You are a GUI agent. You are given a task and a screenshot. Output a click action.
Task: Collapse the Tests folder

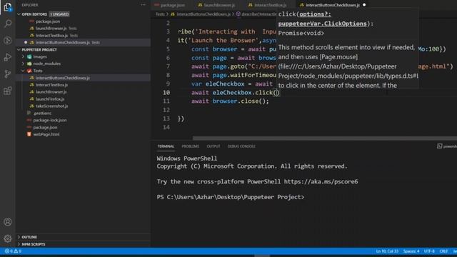tap(23, 71)
